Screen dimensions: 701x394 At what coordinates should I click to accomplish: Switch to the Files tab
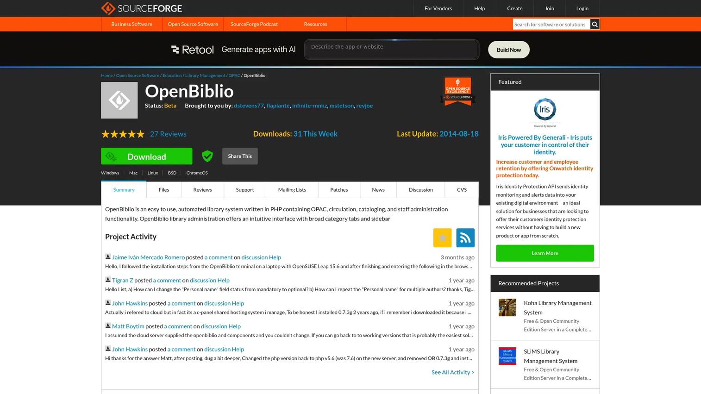164,190
